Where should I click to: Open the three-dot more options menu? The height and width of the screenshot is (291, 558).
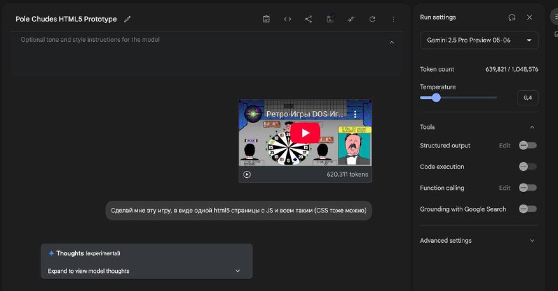point(393,20)
